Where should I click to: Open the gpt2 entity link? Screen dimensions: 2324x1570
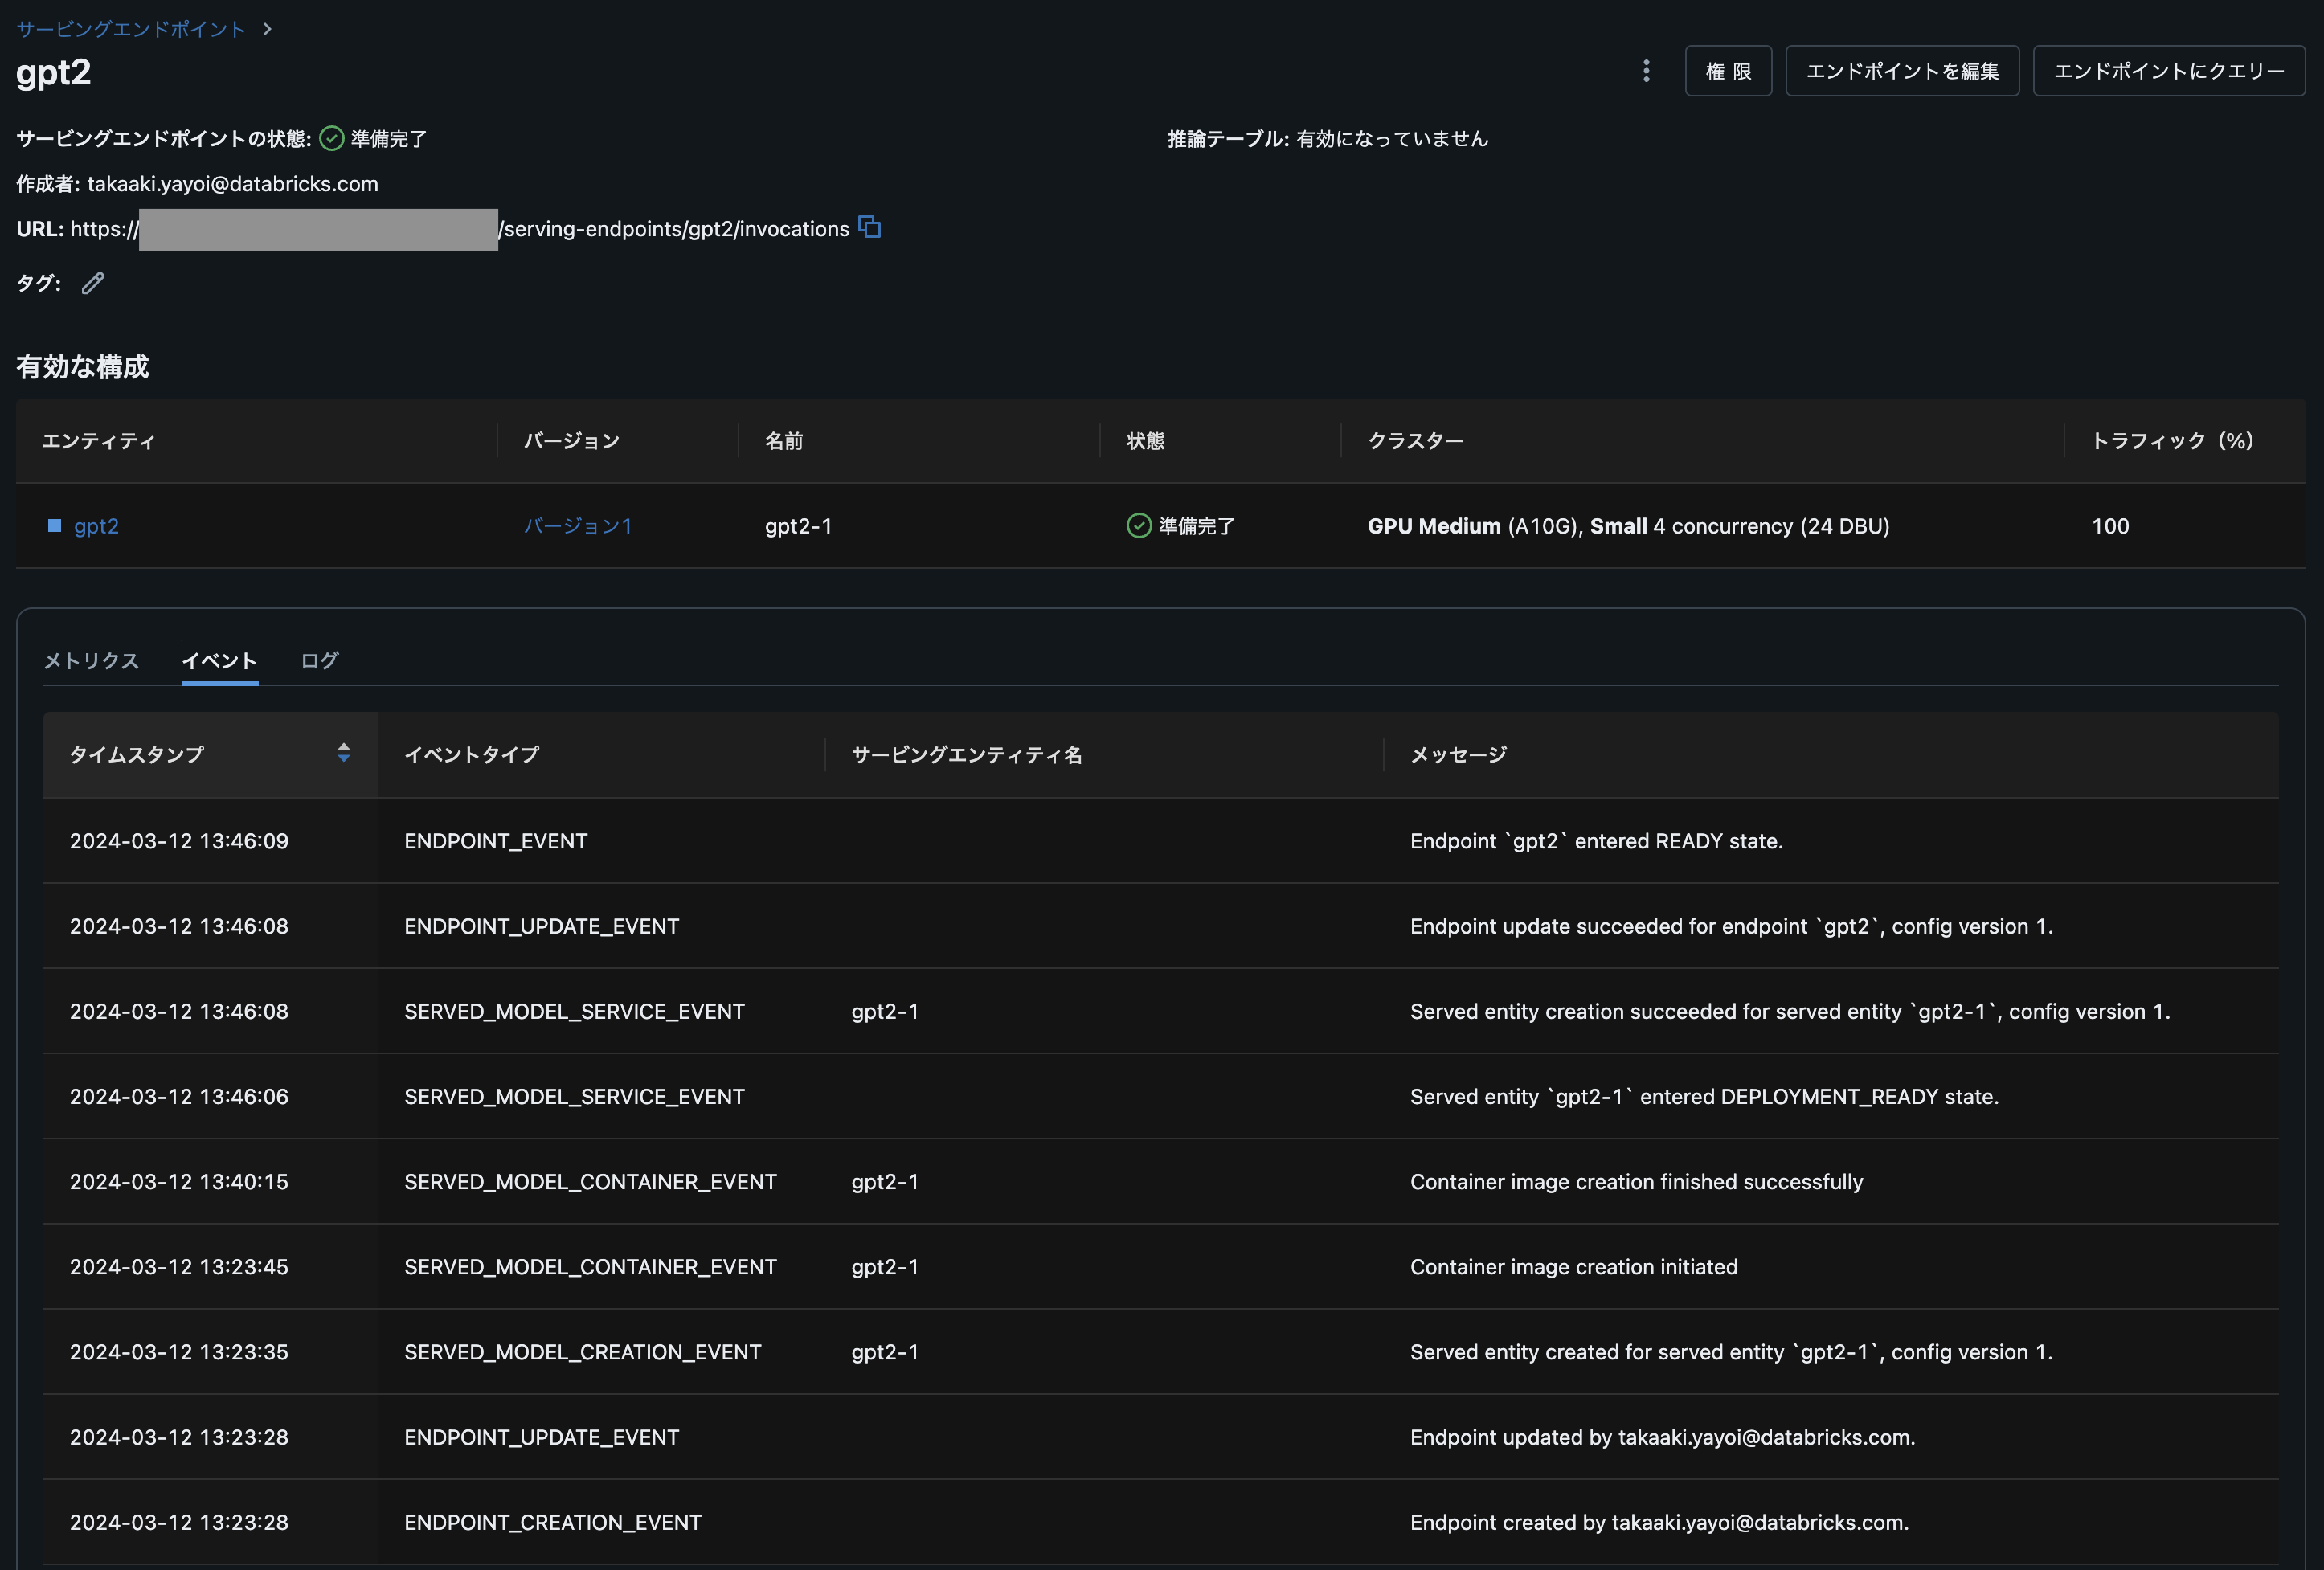pos(97,525)
